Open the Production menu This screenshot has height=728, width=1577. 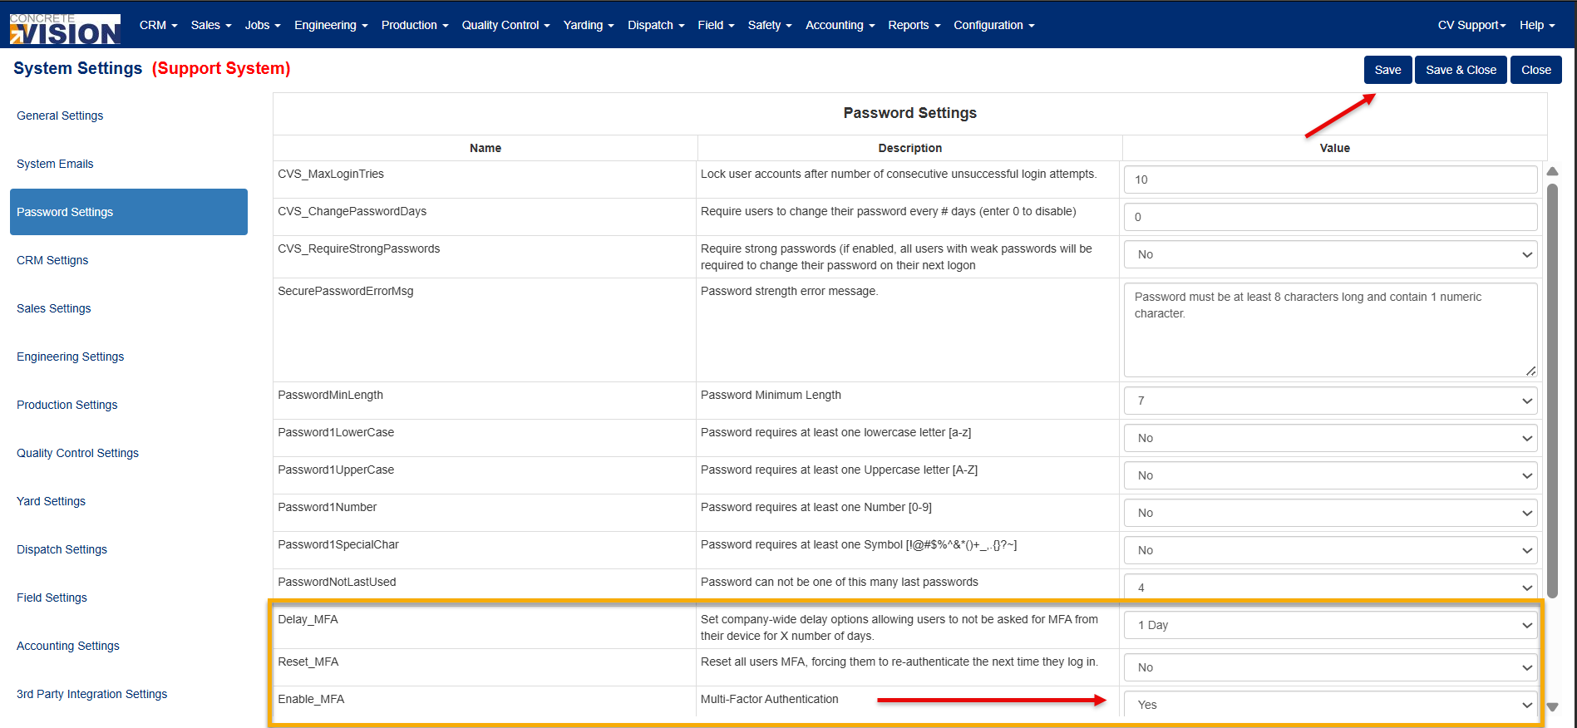pyautogui.click(x=415, y=25)
